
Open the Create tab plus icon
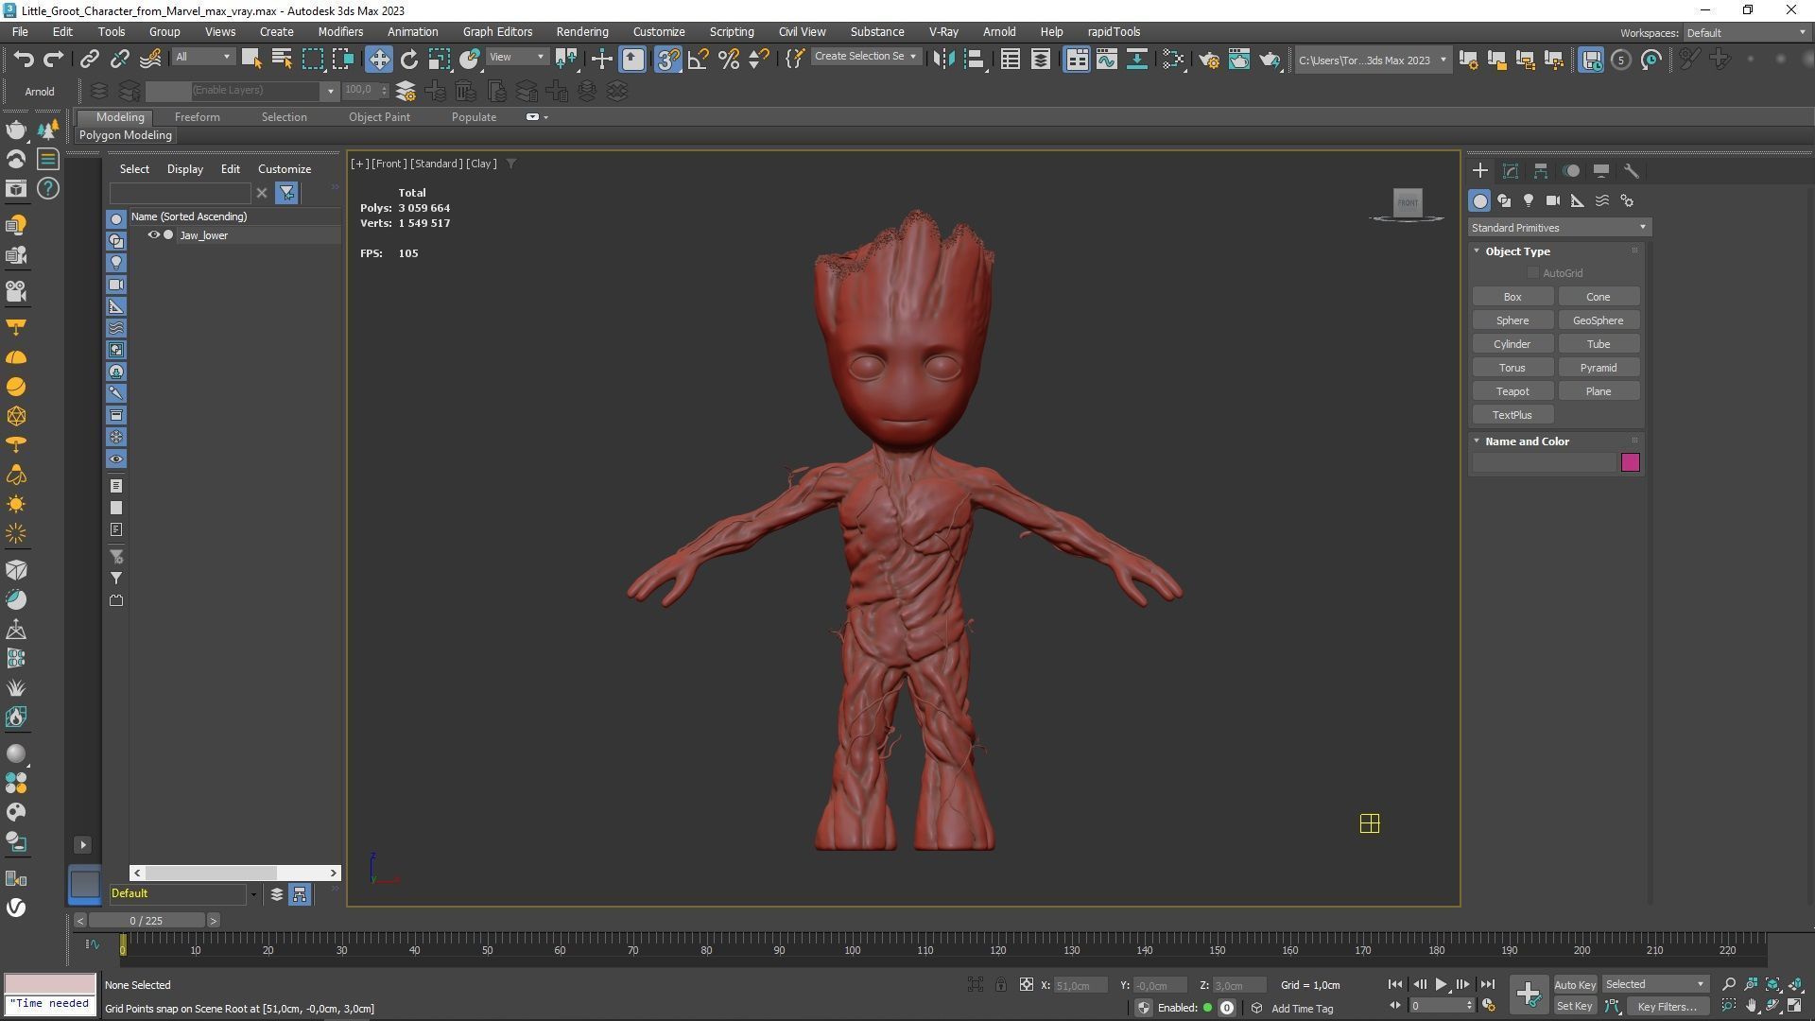(x=1480, y=171)
